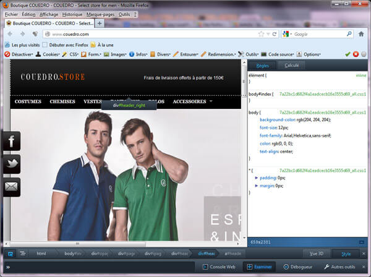
Task: Click the search magnifier in Google box
Action: [349, 34]
